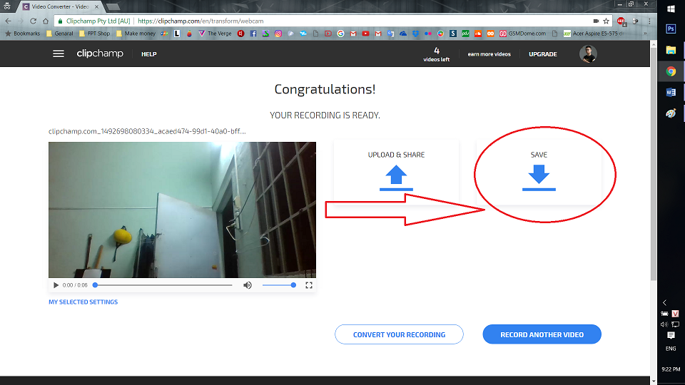Close the Video Converter tab

click(x=96, y=6)
